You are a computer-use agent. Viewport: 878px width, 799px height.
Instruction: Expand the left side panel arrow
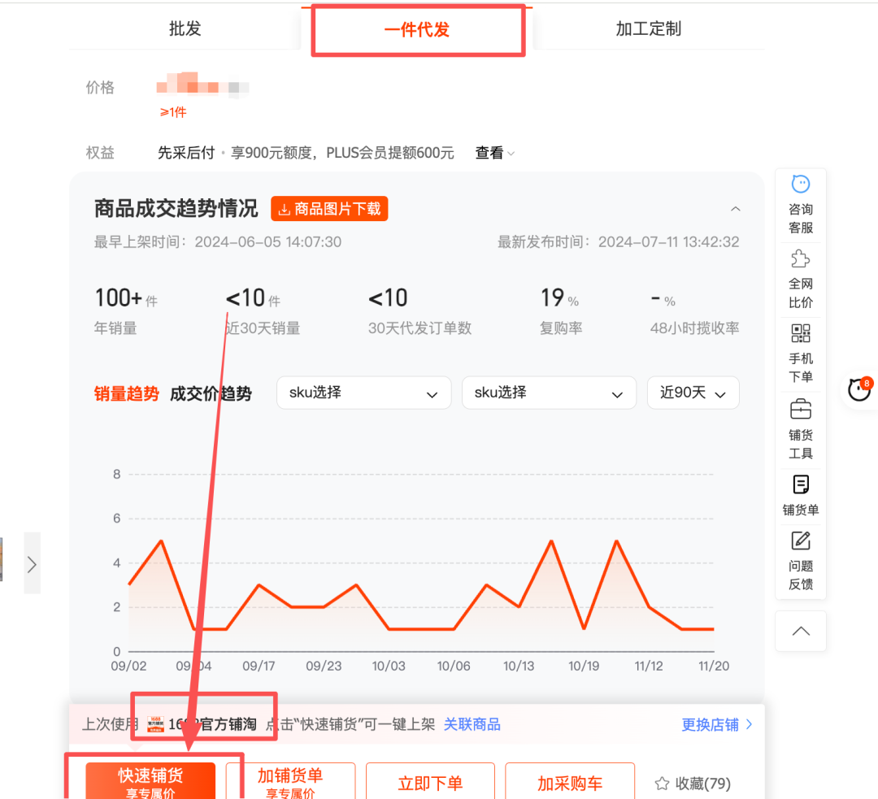[32, 562]
